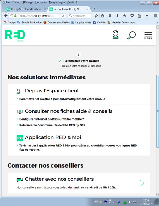The image size is (159, 206).
Task: Open the Marque-pages menu
Action: pos(57,2)
